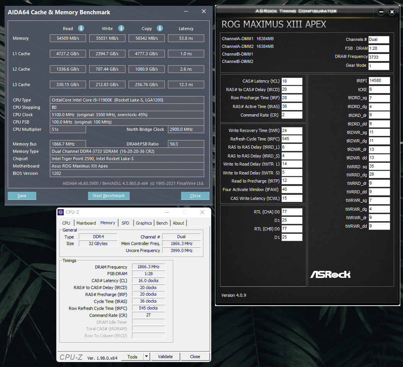The height and width of the screenshot is (367, 403).
Task: Go to the Bench tab in CPU-Z
Action: point(162,223)
